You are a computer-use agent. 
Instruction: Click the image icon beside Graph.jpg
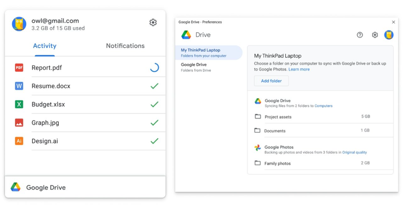click(x=19, y=123)
